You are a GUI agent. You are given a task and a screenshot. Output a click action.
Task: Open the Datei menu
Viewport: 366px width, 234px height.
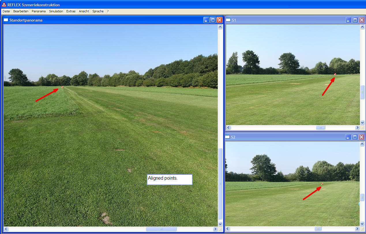click(x=6, y=11)
